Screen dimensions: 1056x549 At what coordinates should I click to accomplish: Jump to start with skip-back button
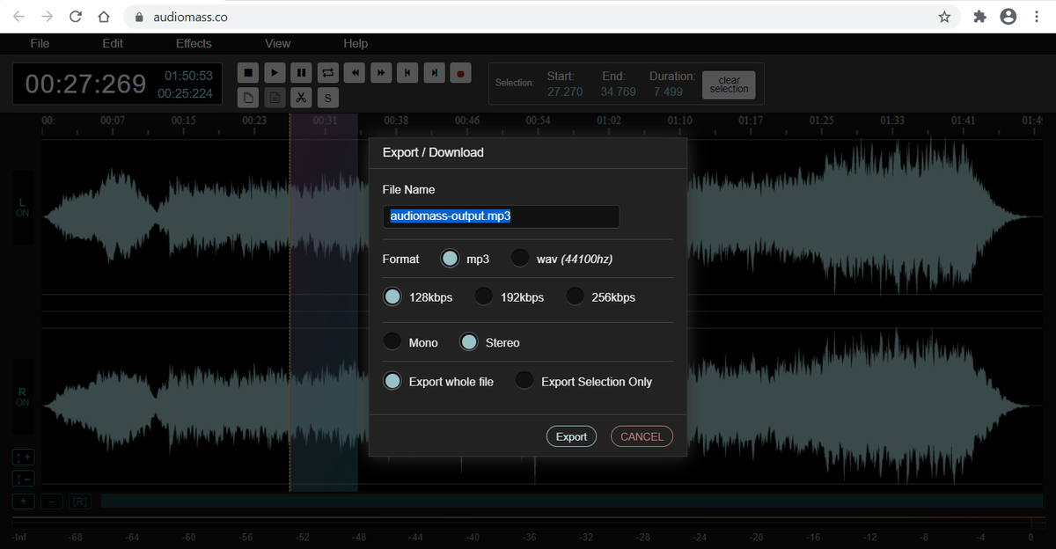pos(407,73)
